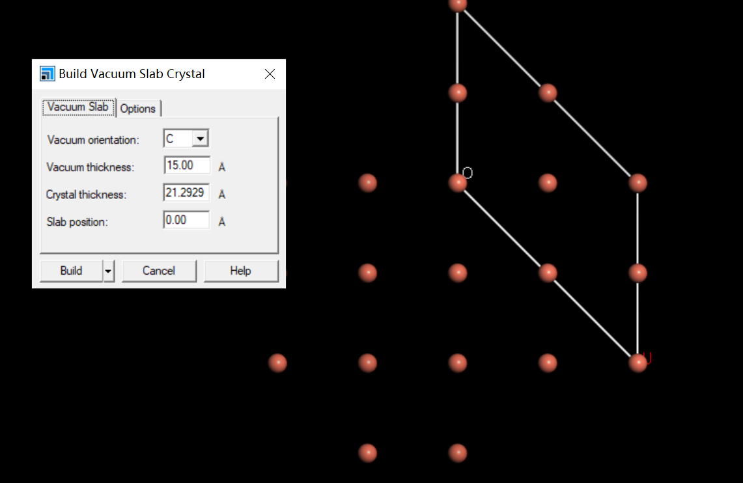Select the Vacuum orientation value box showing C

[178, 139]
